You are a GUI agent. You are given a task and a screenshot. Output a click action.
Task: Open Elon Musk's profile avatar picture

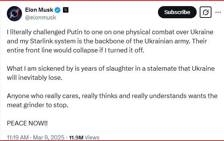[14, 14]
